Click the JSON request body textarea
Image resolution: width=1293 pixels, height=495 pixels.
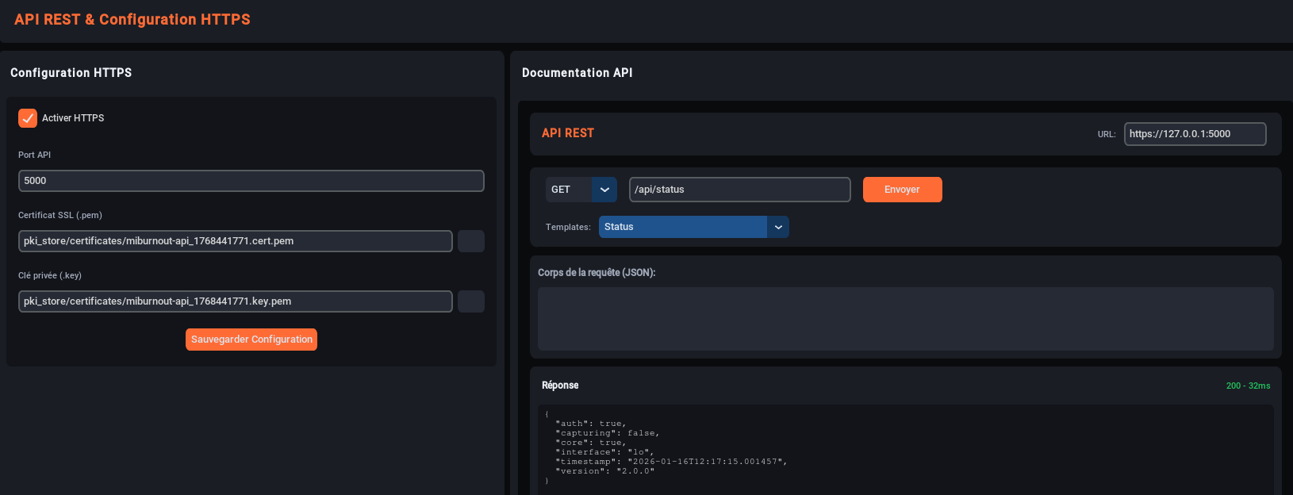[x=906, y=319]
